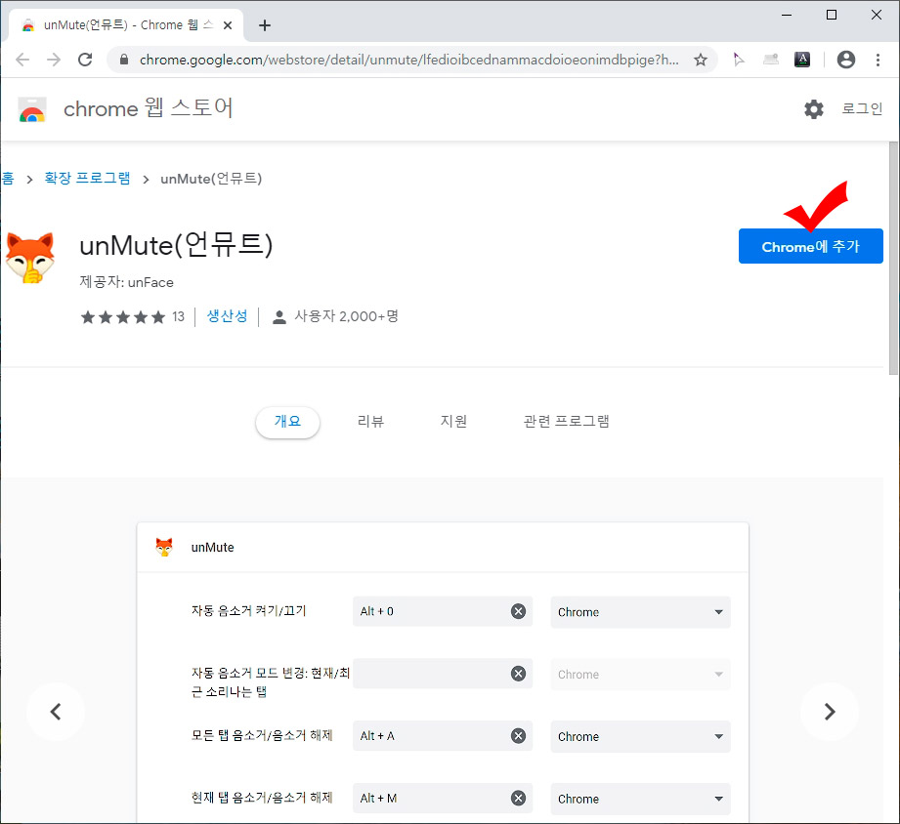900x824 pixels.
Task: Click the Alt + A shortcut field
Action: (x=443, y=736)
